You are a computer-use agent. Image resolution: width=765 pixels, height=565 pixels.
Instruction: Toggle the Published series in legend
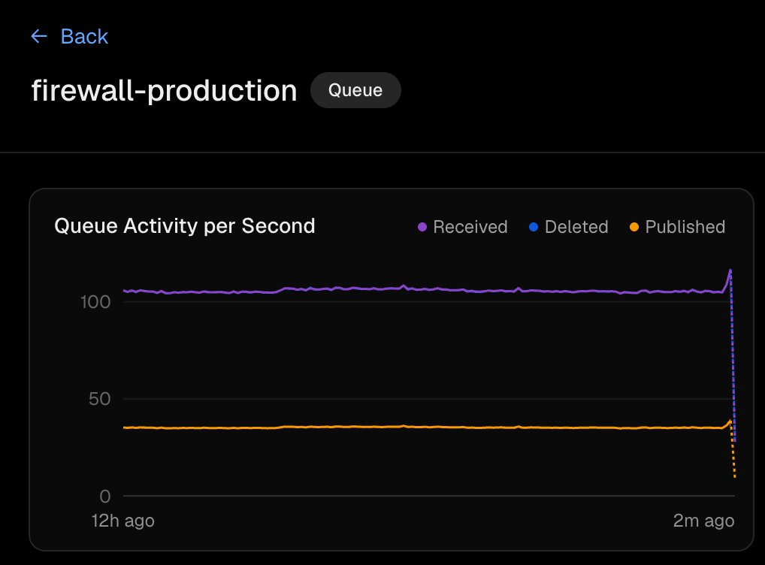coord(677,227)
